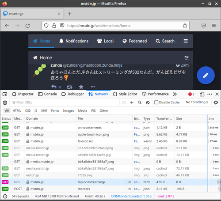Show site security padlock info
This screenshot has height=201, width=221.
pos(54,26)
